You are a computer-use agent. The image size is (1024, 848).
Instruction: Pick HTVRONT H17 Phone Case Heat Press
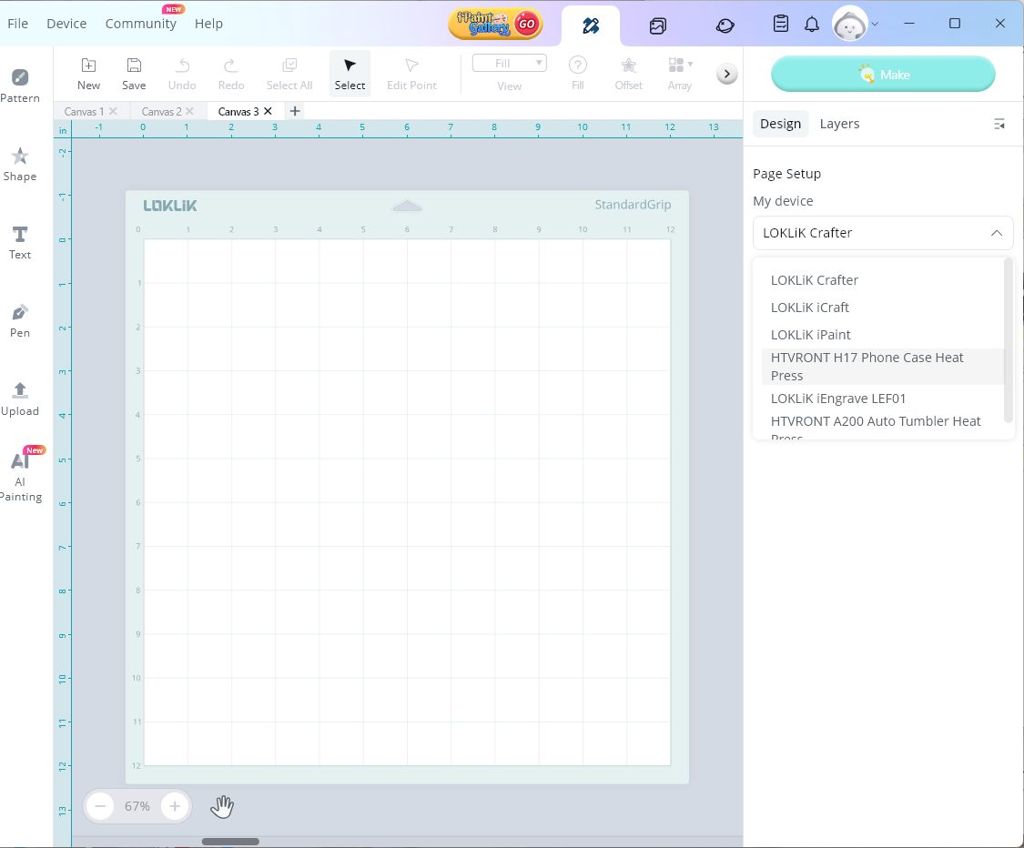coord(867,366)
